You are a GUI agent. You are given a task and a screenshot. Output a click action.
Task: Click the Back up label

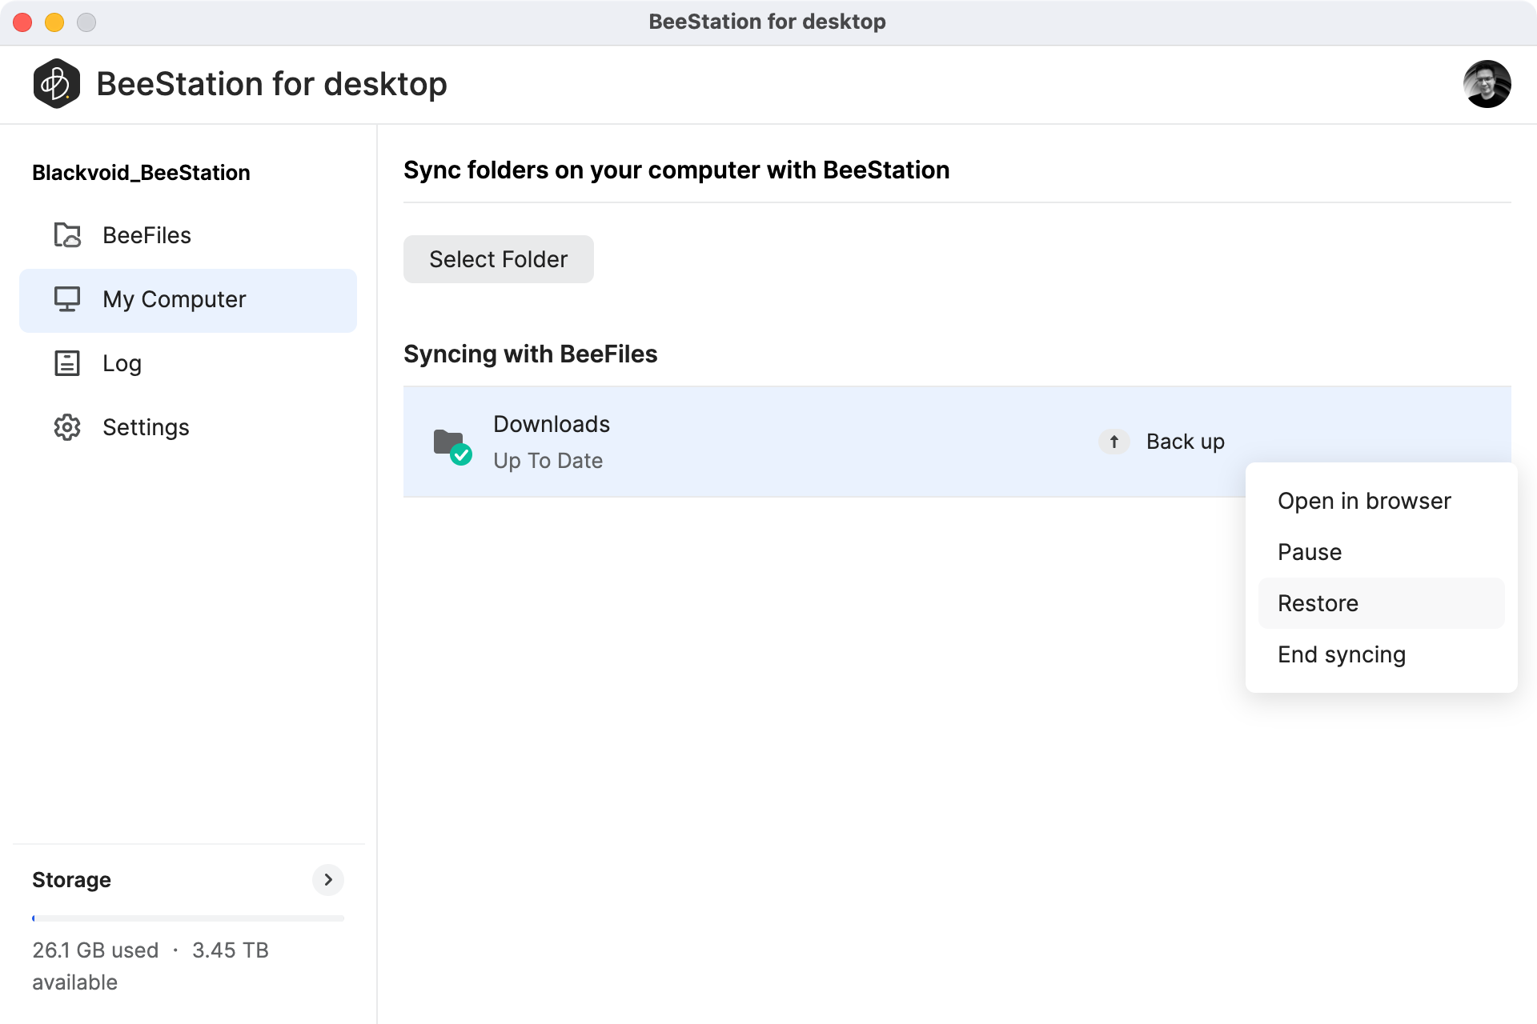[x=1186, y=442]
